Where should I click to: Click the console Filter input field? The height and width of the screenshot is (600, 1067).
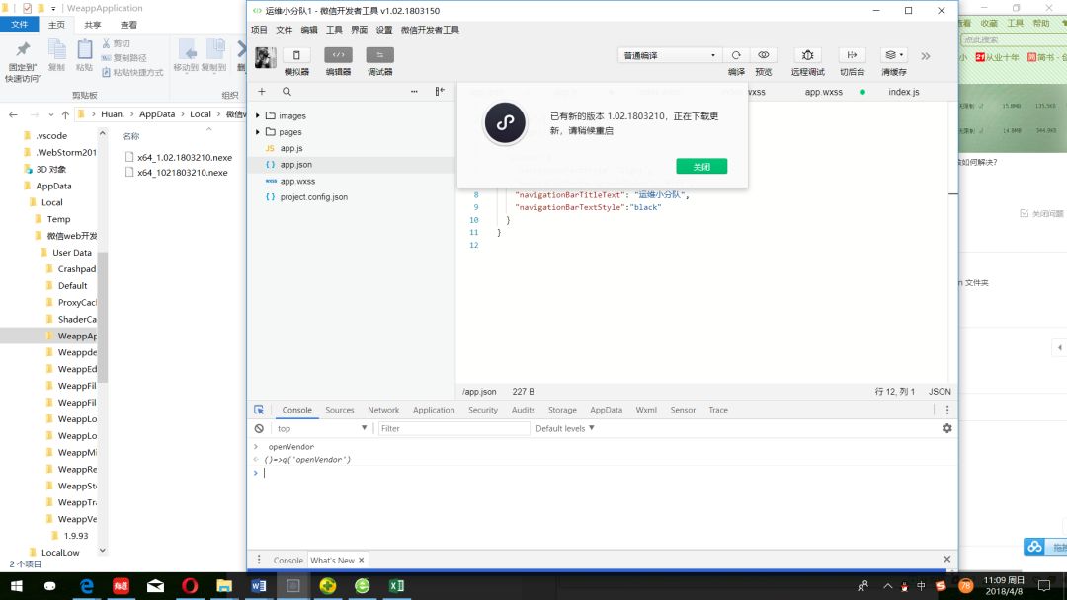point(453,428)
